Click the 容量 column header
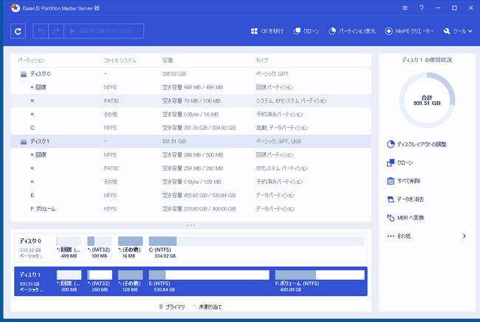480x322 pixels. coord(168,61)
